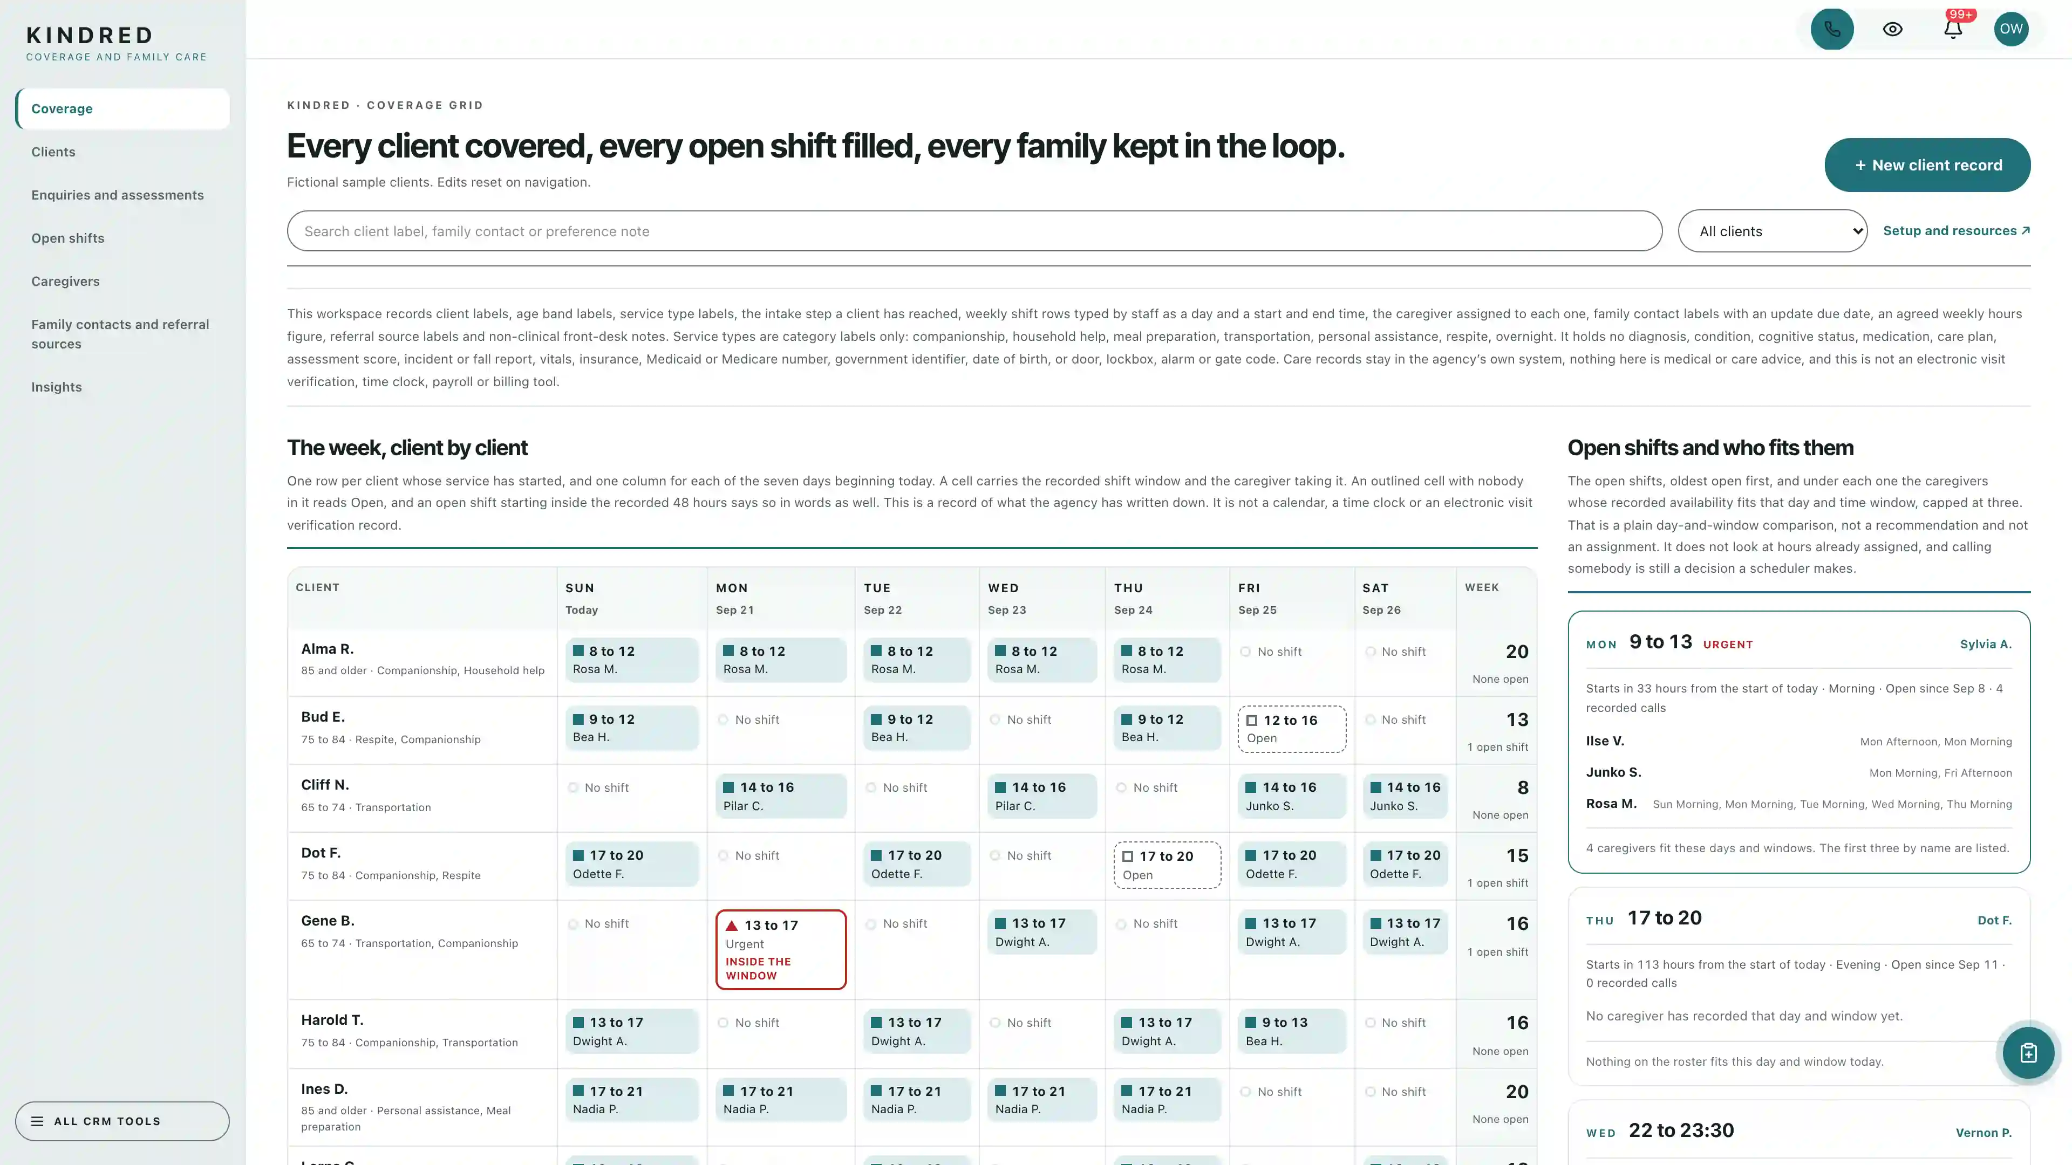The image size is (2072, 1165).
Task: Click the New client record button
Action: 1927,165
